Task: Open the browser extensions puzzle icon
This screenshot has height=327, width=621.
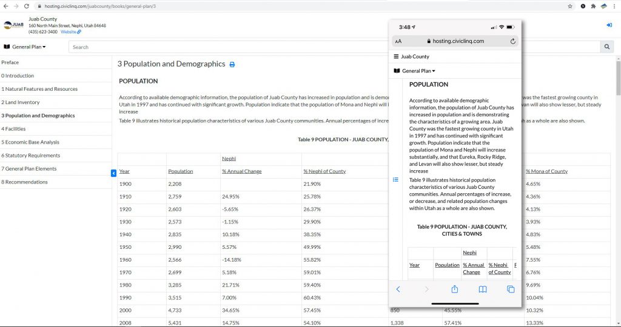Action: (593, 6)
